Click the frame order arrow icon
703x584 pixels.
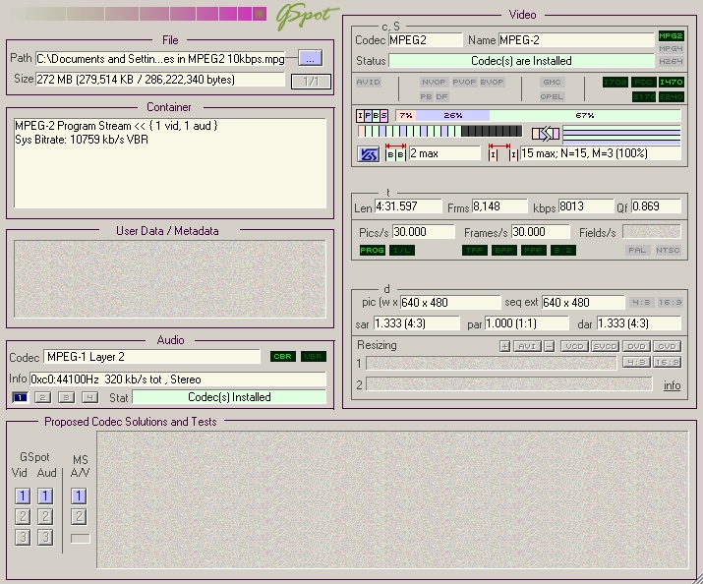(x=546, y=134)
